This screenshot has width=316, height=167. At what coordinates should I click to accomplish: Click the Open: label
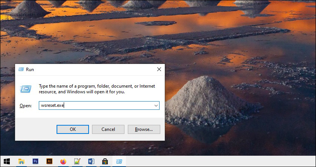coord(25,106)
